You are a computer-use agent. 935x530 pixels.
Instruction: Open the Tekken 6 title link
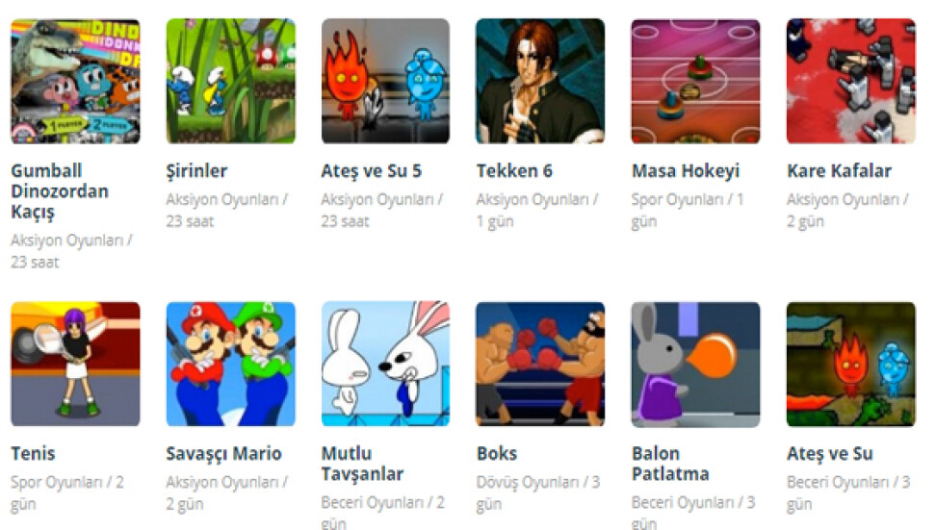click(514, 171)
